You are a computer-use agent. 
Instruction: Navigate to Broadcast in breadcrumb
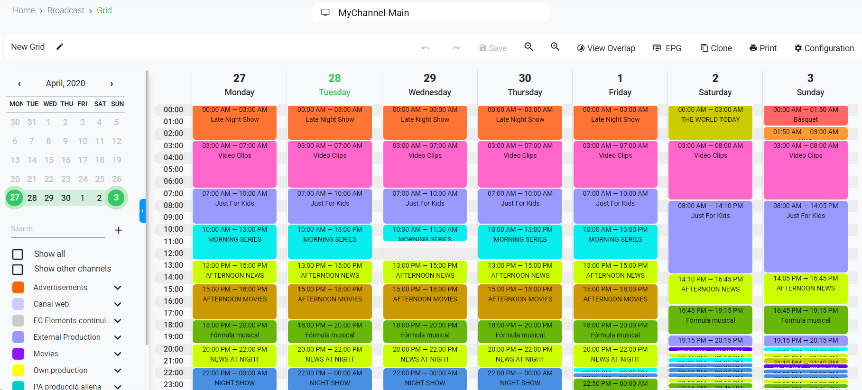pyautogui.click(x=66, y=10)
